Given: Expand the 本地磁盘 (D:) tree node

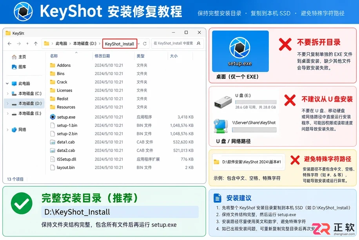Looking at the screenshot, I should click(x=7, y=103).
